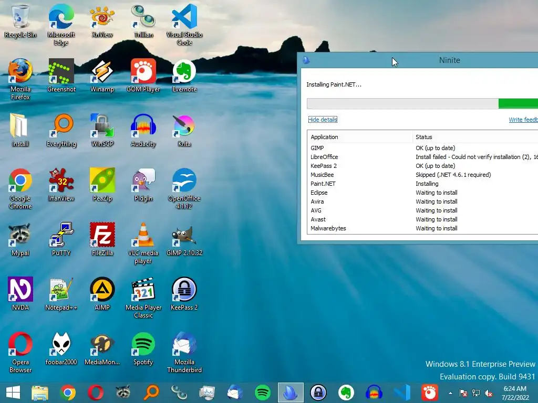The width and height of the screenshot is (538, 403).
Task: Select the Mozilla Thunderbird desktop icon
Action: tap(184, 352)
